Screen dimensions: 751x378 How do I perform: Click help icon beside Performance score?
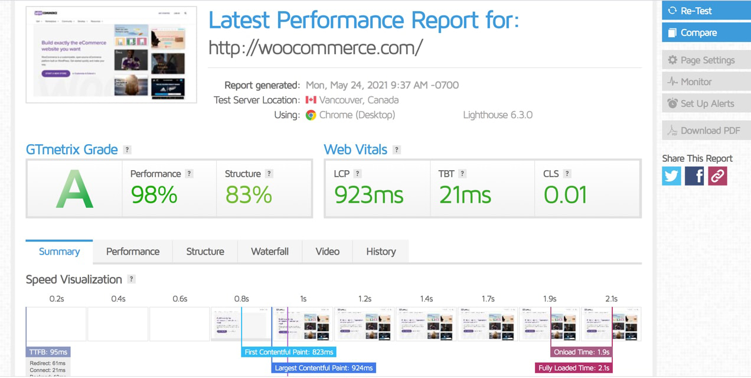pos(190,174)
